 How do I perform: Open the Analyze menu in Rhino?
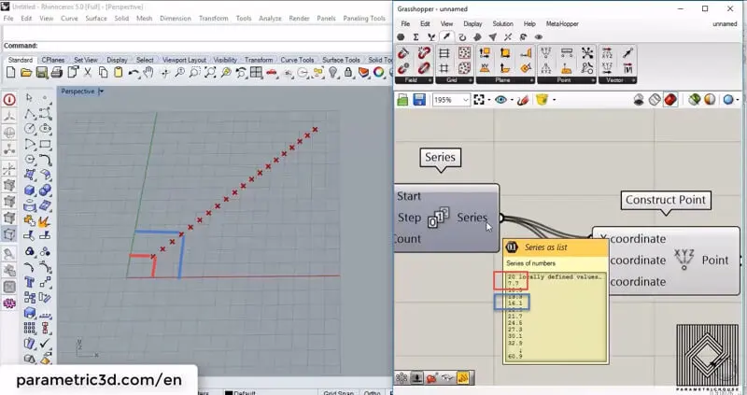pos(272,18)
